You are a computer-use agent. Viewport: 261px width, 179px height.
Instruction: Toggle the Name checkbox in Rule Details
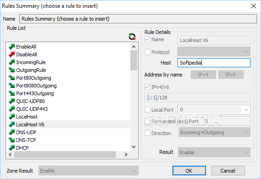tap(148, 39)
